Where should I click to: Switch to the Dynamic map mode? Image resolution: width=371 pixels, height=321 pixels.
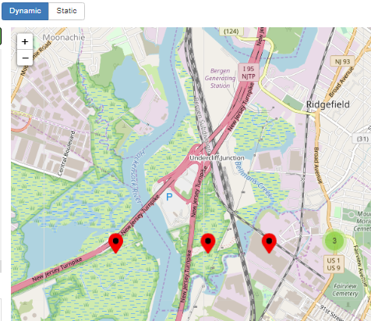(x=25, y=11)
